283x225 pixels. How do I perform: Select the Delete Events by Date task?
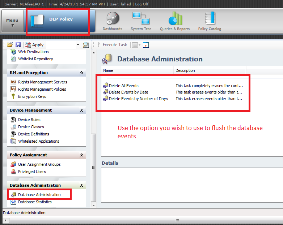[x=128, y=92]
